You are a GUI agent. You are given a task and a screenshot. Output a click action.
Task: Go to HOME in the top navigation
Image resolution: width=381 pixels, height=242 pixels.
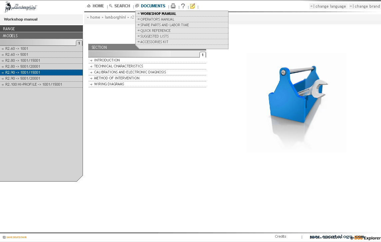pyautogui.click(x=98, y=6)
